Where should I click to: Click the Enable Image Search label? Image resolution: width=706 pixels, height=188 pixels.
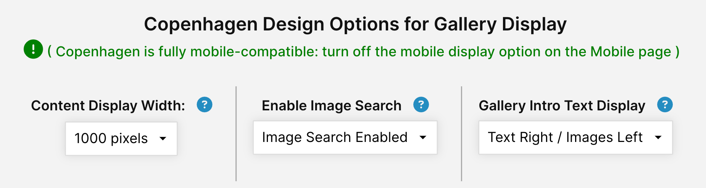[332, 105]
